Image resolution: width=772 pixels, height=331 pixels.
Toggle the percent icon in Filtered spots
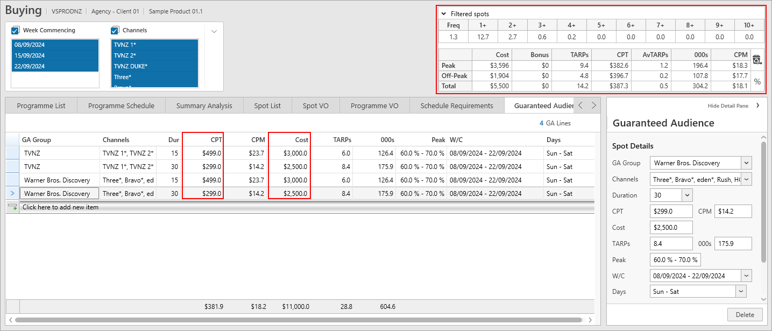757,82
